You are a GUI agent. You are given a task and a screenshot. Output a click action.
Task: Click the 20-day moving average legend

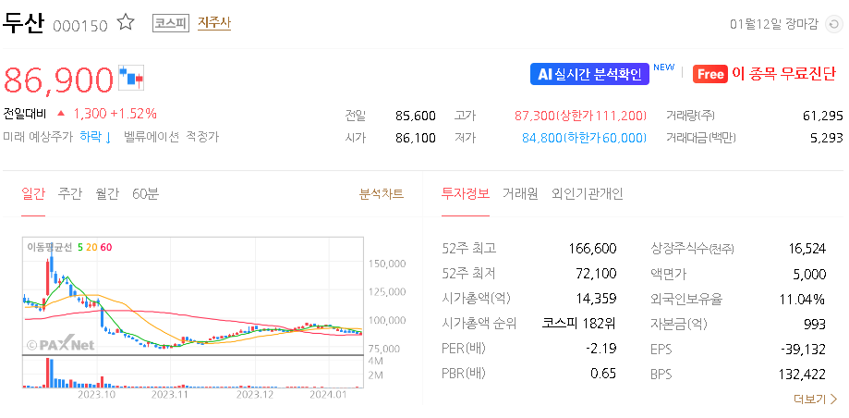[x=91, y=248]
